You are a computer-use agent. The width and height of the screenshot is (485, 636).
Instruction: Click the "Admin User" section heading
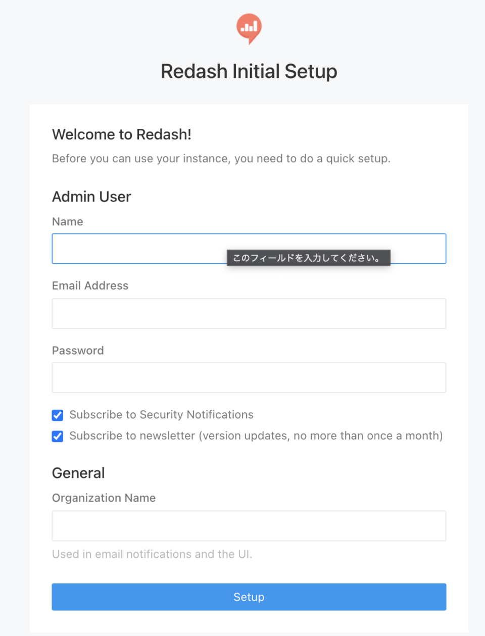tap(91, 197)
